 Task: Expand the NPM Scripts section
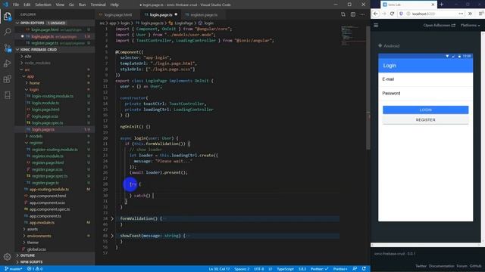[x=31, y=262]
